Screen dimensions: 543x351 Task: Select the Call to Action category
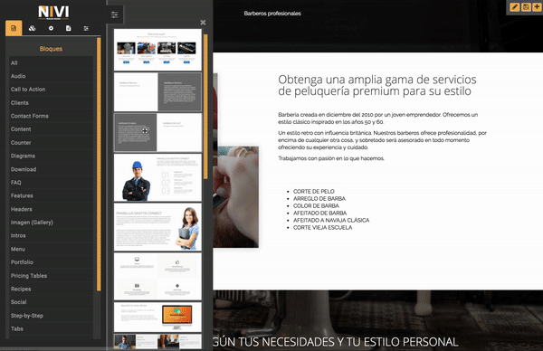51,90
